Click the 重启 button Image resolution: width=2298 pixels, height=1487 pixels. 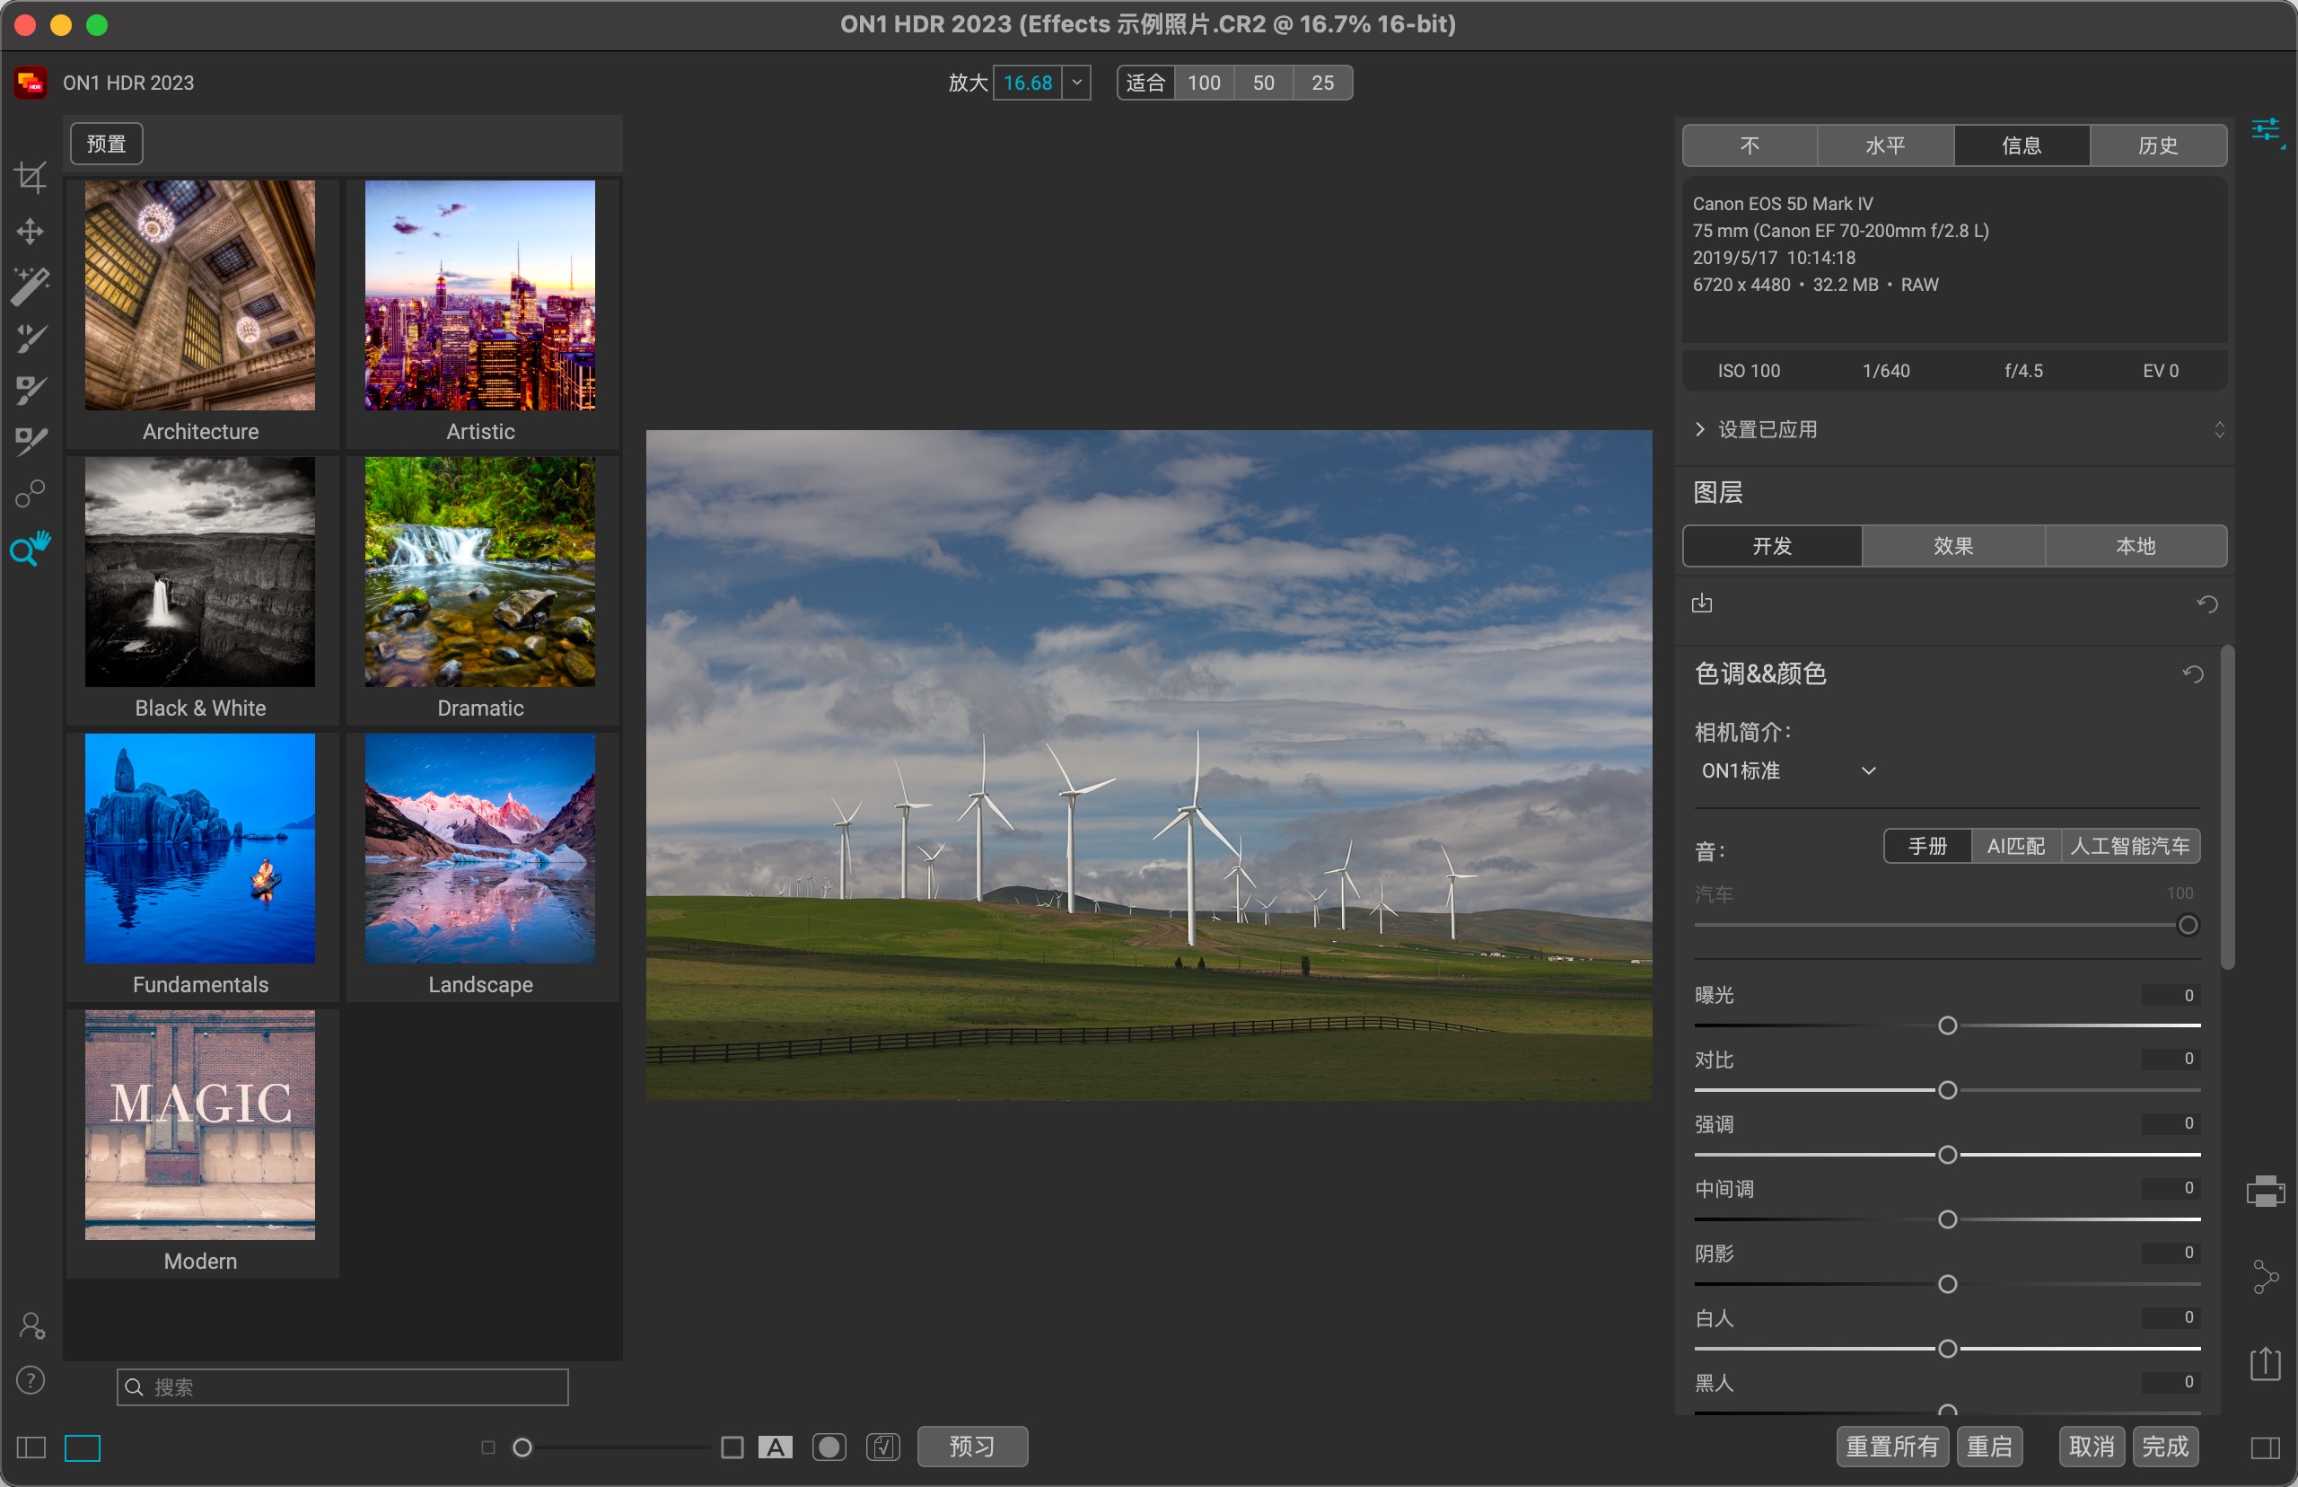(1989, 1447)
